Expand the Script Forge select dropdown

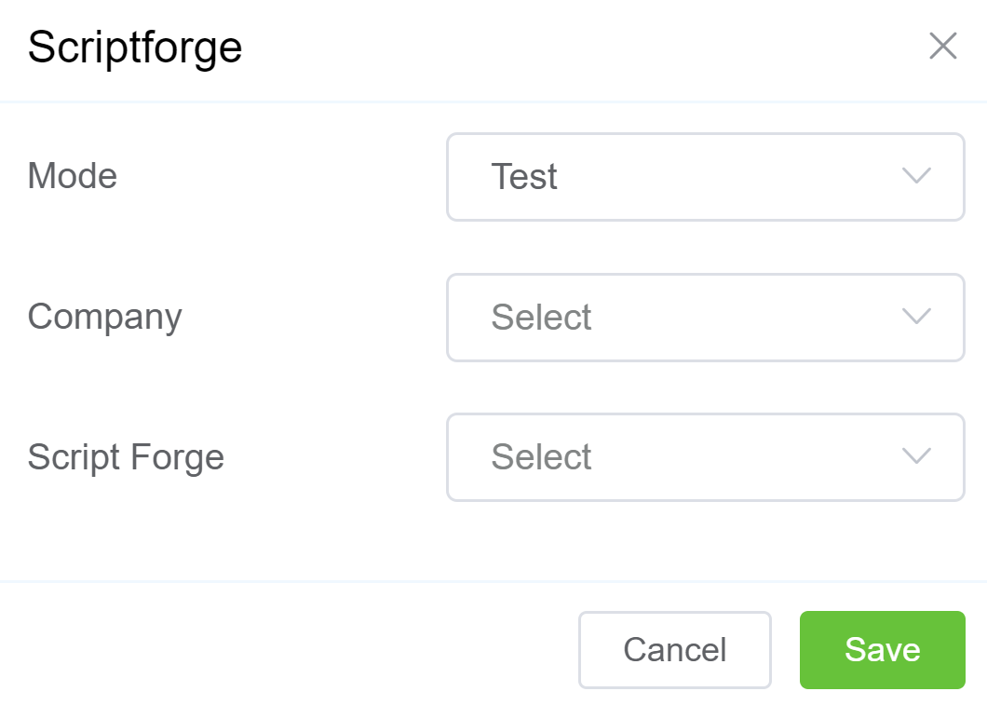(x=705, y=457)
